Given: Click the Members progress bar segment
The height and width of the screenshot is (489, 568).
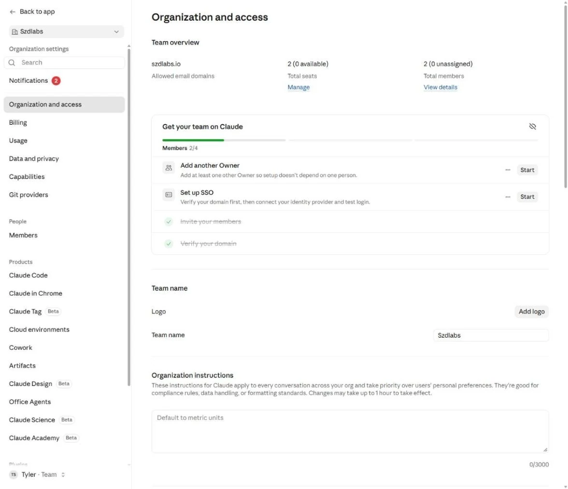Looking at the screenshot, I should coord(224,140).
